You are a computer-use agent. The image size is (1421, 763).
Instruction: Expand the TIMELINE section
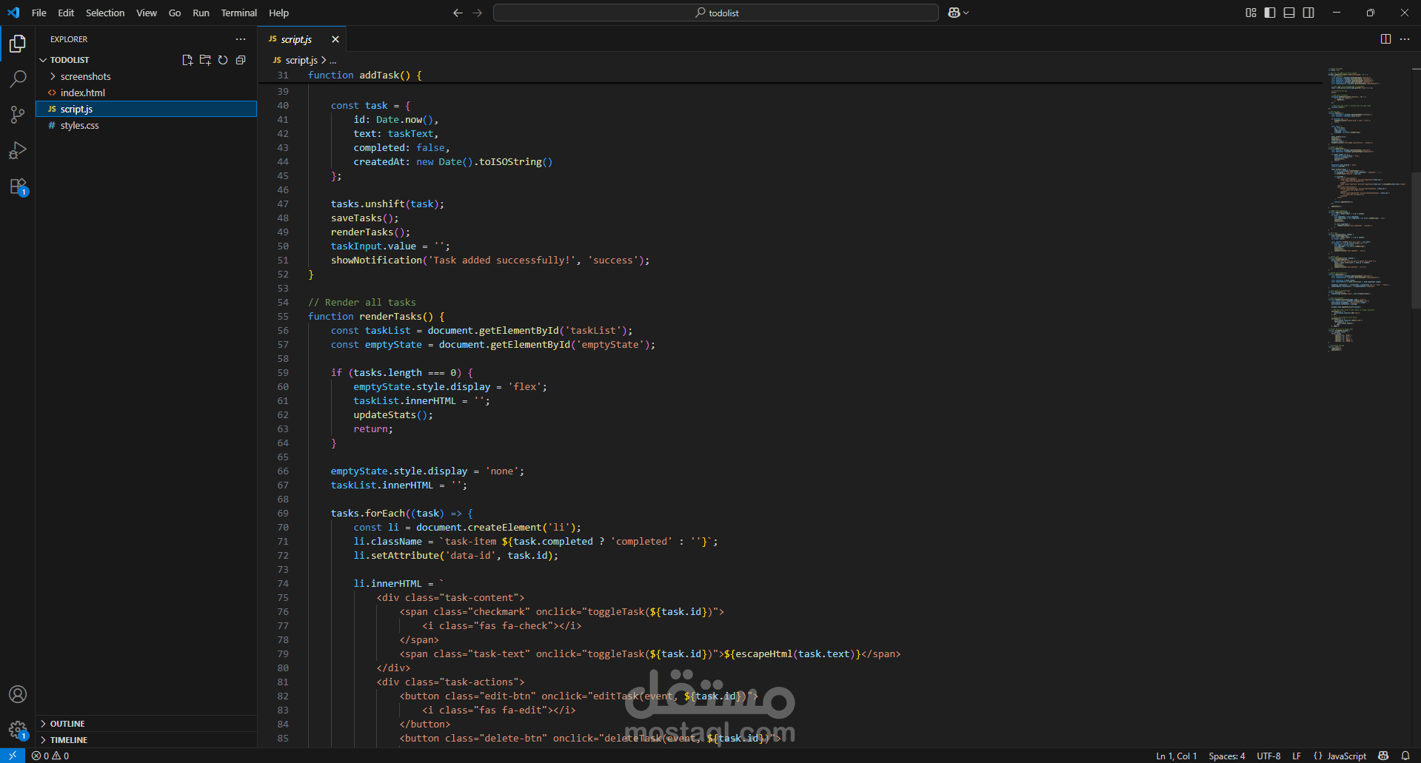tap(69, 740)
